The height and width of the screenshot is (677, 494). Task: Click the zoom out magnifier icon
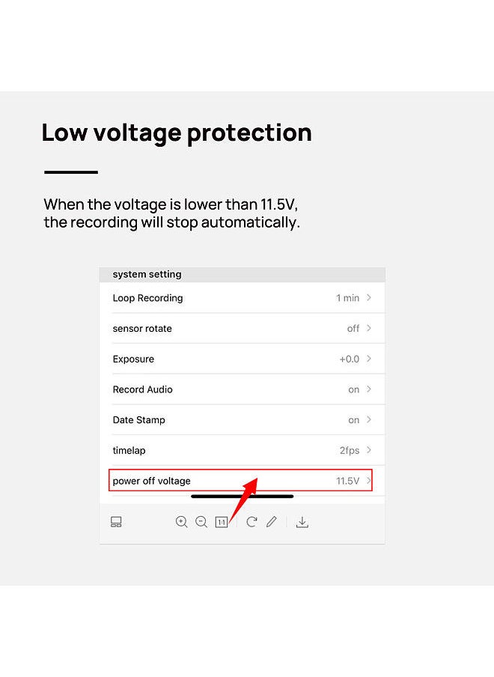coord(201,522)
